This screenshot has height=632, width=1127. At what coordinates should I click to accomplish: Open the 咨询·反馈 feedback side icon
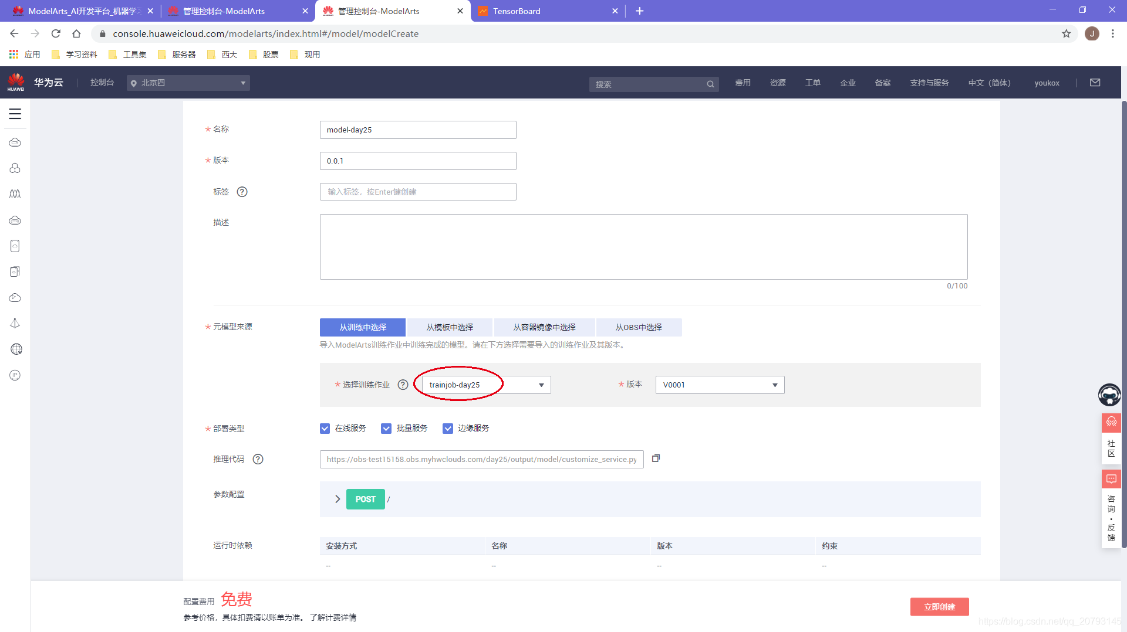[1111, 508]
